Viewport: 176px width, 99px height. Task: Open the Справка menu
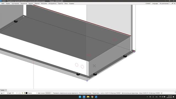pyautogui.click(x=71, y=4)
